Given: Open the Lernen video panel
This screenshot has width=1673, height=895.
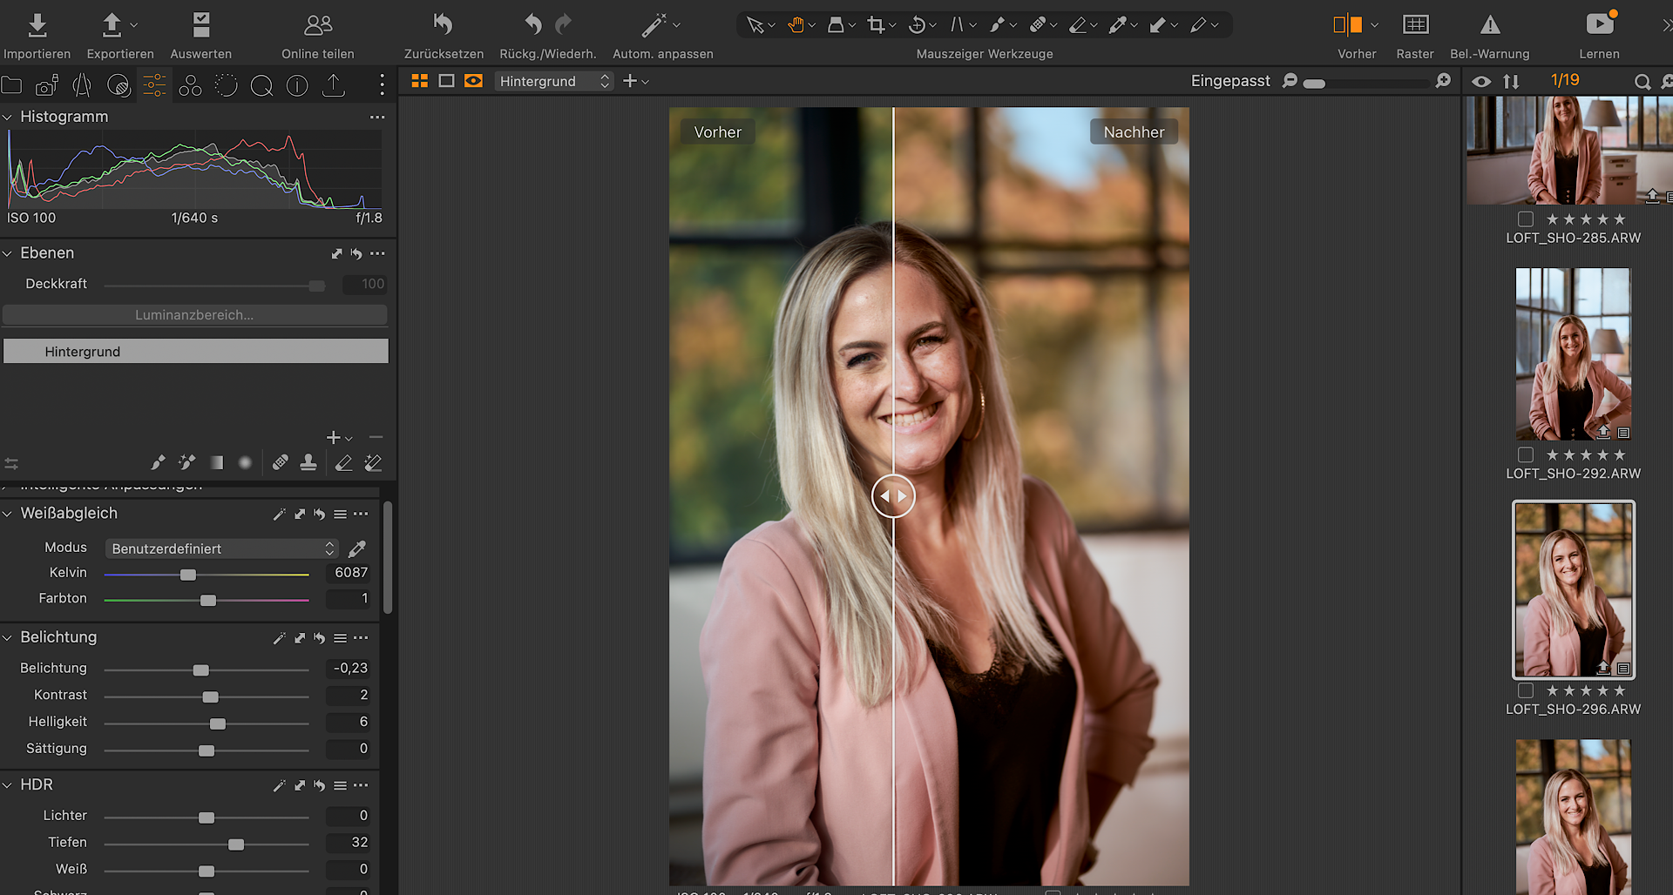Looking at the screenshot, I should click(x=1600, y=24).
